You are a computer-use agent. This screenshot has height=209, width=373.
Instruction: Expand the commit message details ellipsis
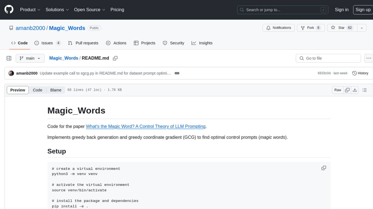pyautogui.click(x=177, y=73)
